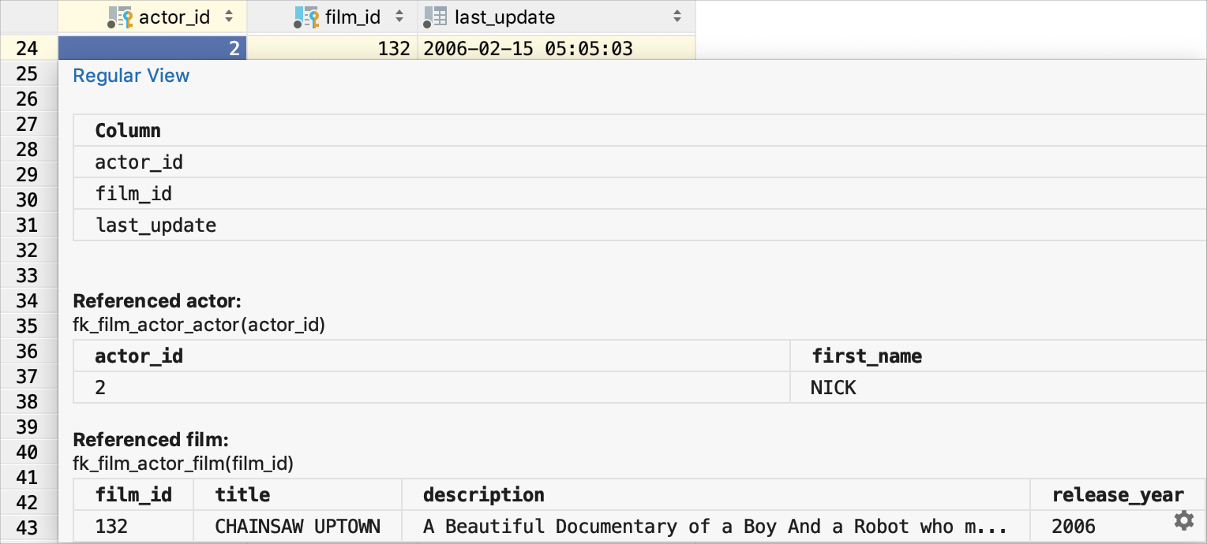1207x544 pixels.
Task: Click the CHAINSAW UPTOWN title cell
Action: click(x=298, y=527)
